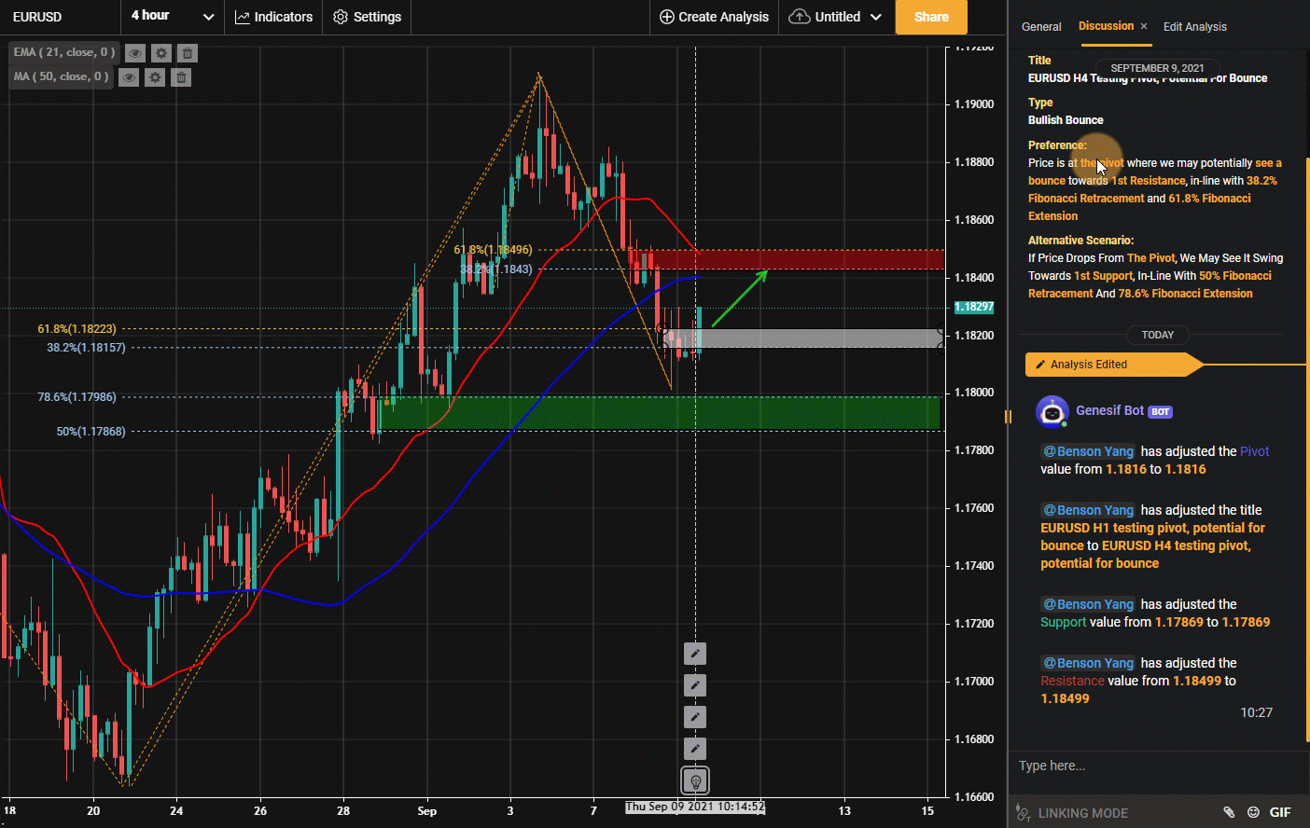Click the 50%(1.17868) Fibonacci level label
Screen dimensions: 1310x828
(x=91, y=432)
